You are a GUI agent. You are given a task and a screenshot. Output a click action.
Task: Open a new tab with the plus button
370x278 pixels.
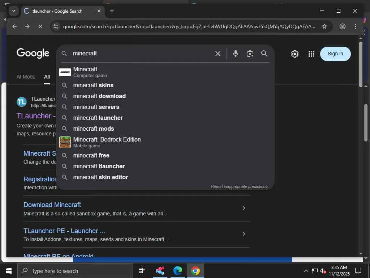(112, 11)
